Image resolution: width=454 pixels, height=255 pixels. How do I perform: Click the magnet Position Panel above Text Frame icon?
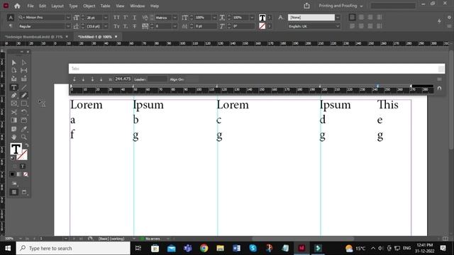click(x=439, y=88)
